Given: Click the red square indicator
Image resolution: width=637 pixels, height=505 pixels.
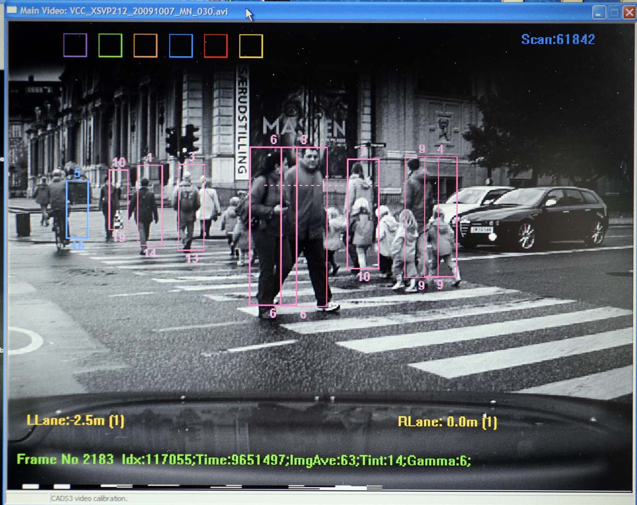Looking at the screenshot, I should 216,46.
